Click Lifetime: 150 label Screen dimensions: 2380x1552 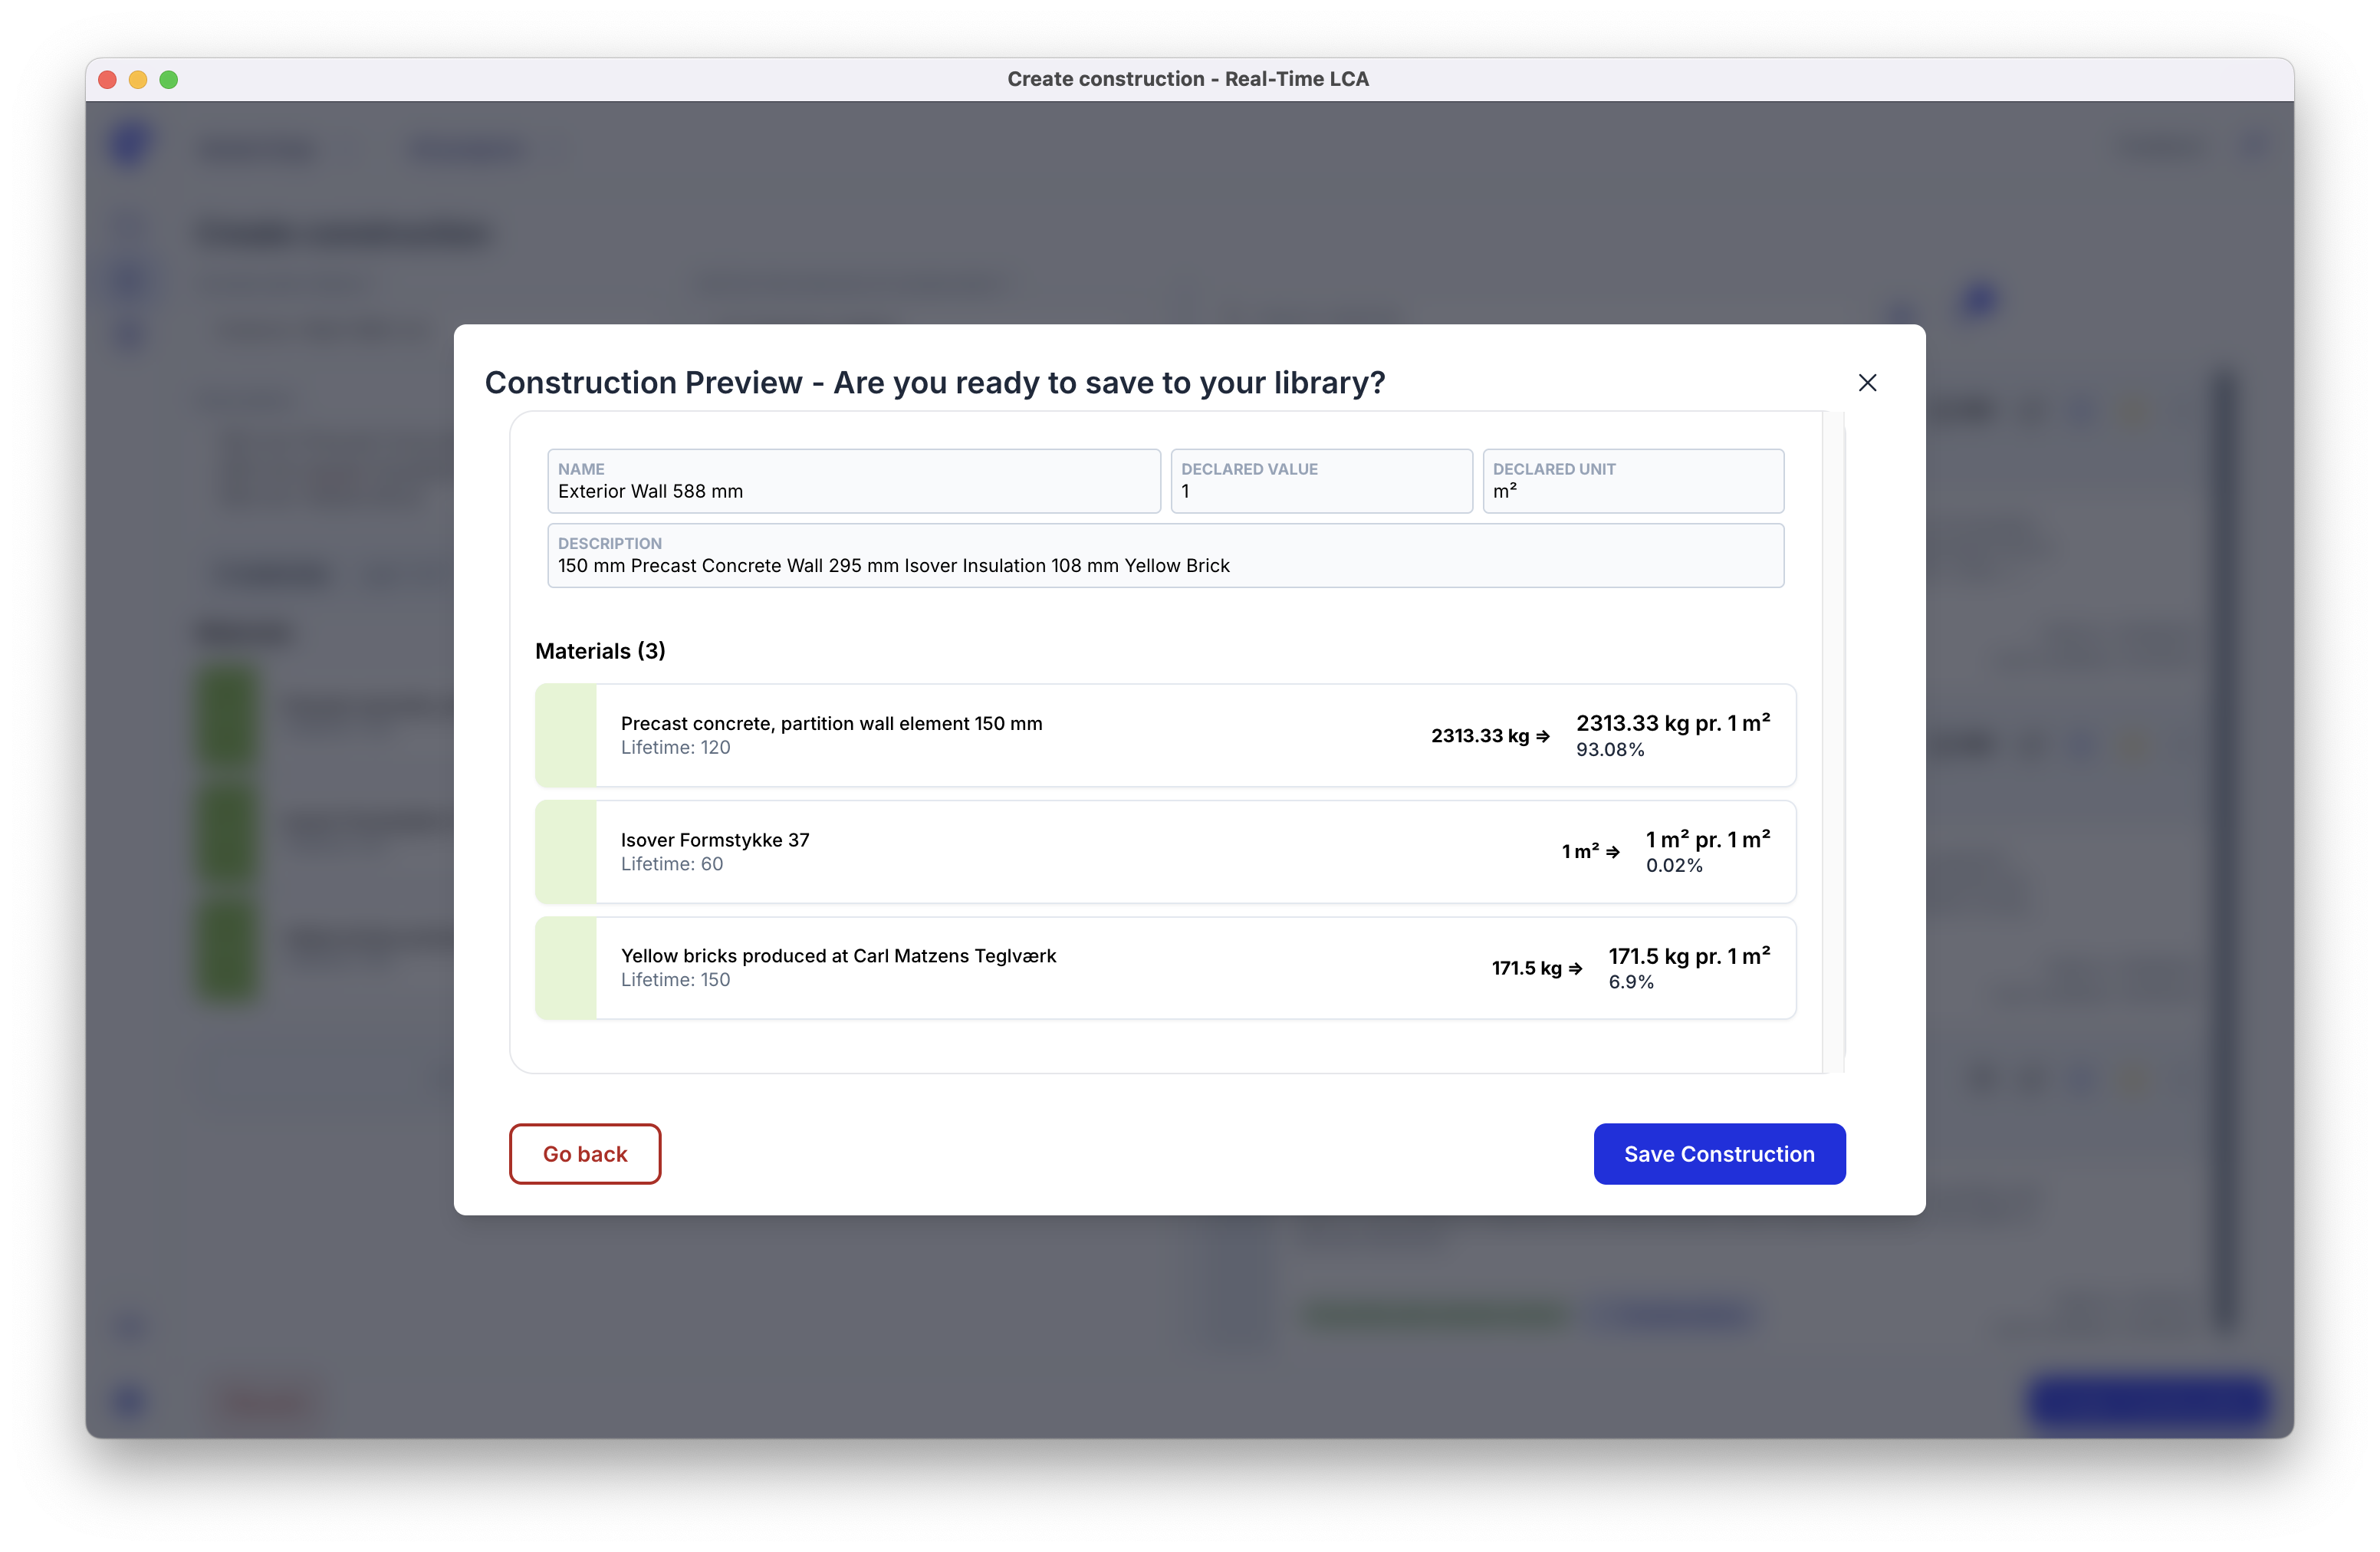tap(675, 980)
